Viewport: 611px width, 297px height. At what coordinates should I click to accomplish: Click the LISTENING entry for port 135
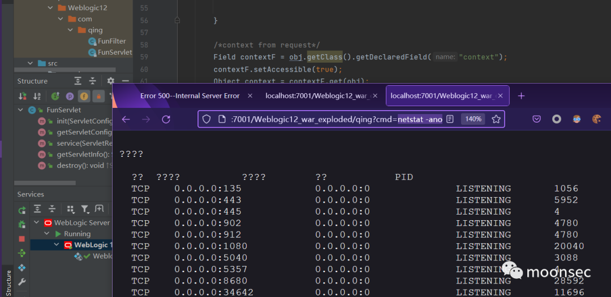coord(483,189)
